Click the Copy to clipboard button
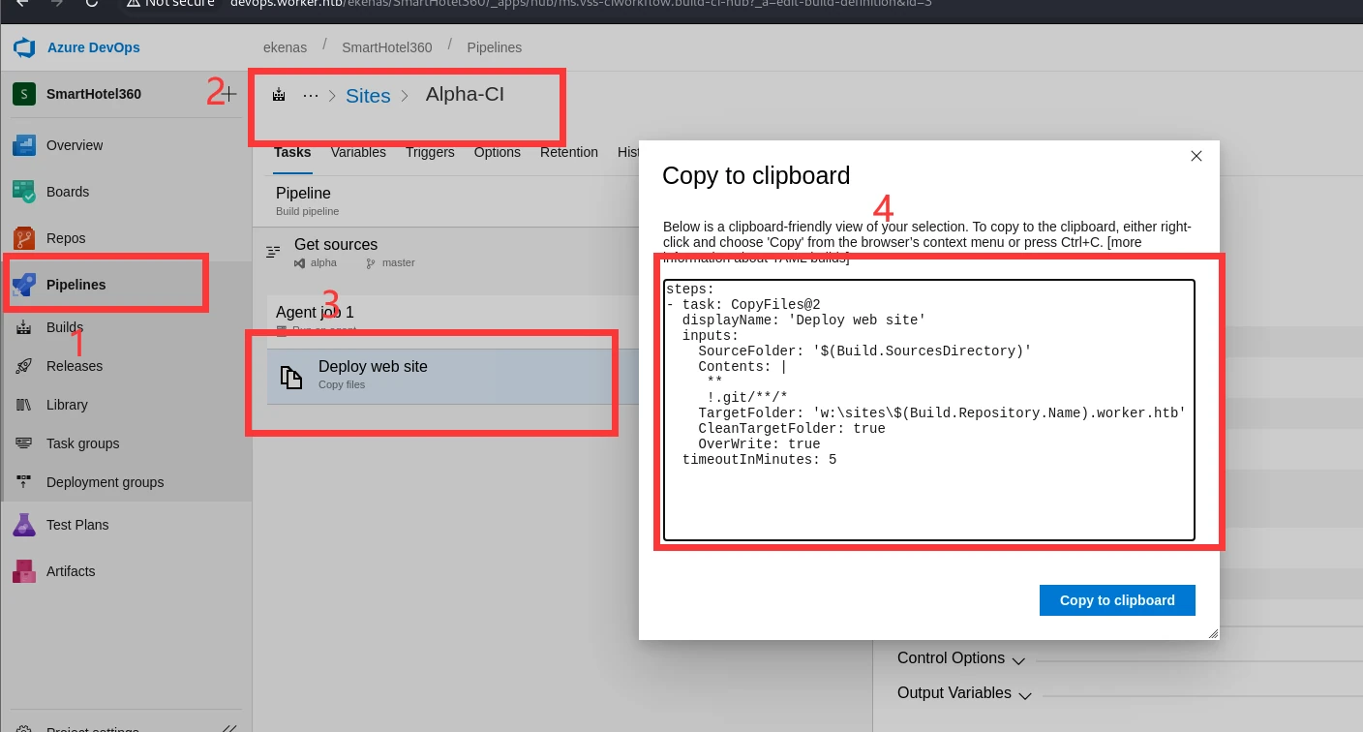Viewport: 1363px width, 732px height. coord(1117,600)
